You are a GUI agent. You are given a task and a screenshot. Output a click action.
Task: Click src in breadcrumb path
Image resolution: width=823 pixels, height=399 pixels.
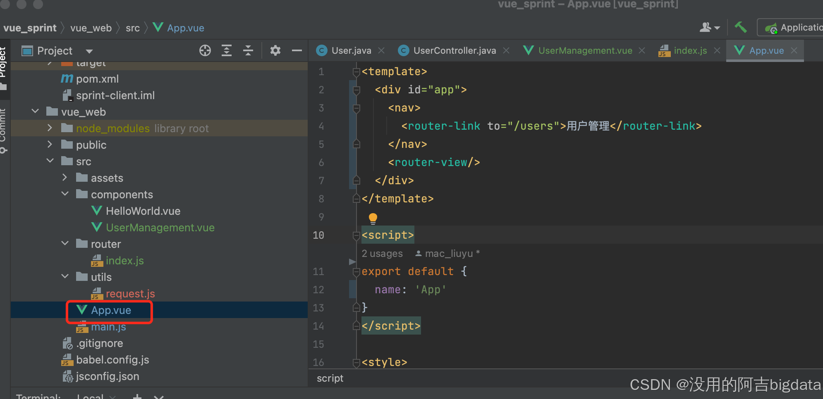click(133, 28)
